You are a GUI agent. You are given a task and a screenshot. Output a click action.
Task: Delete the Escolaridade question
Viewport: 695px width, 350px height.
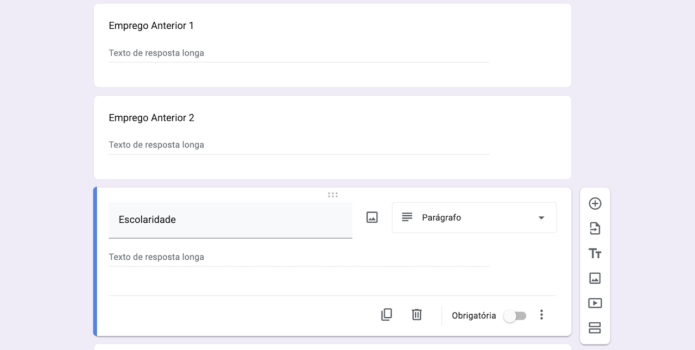tap(416, 315)
